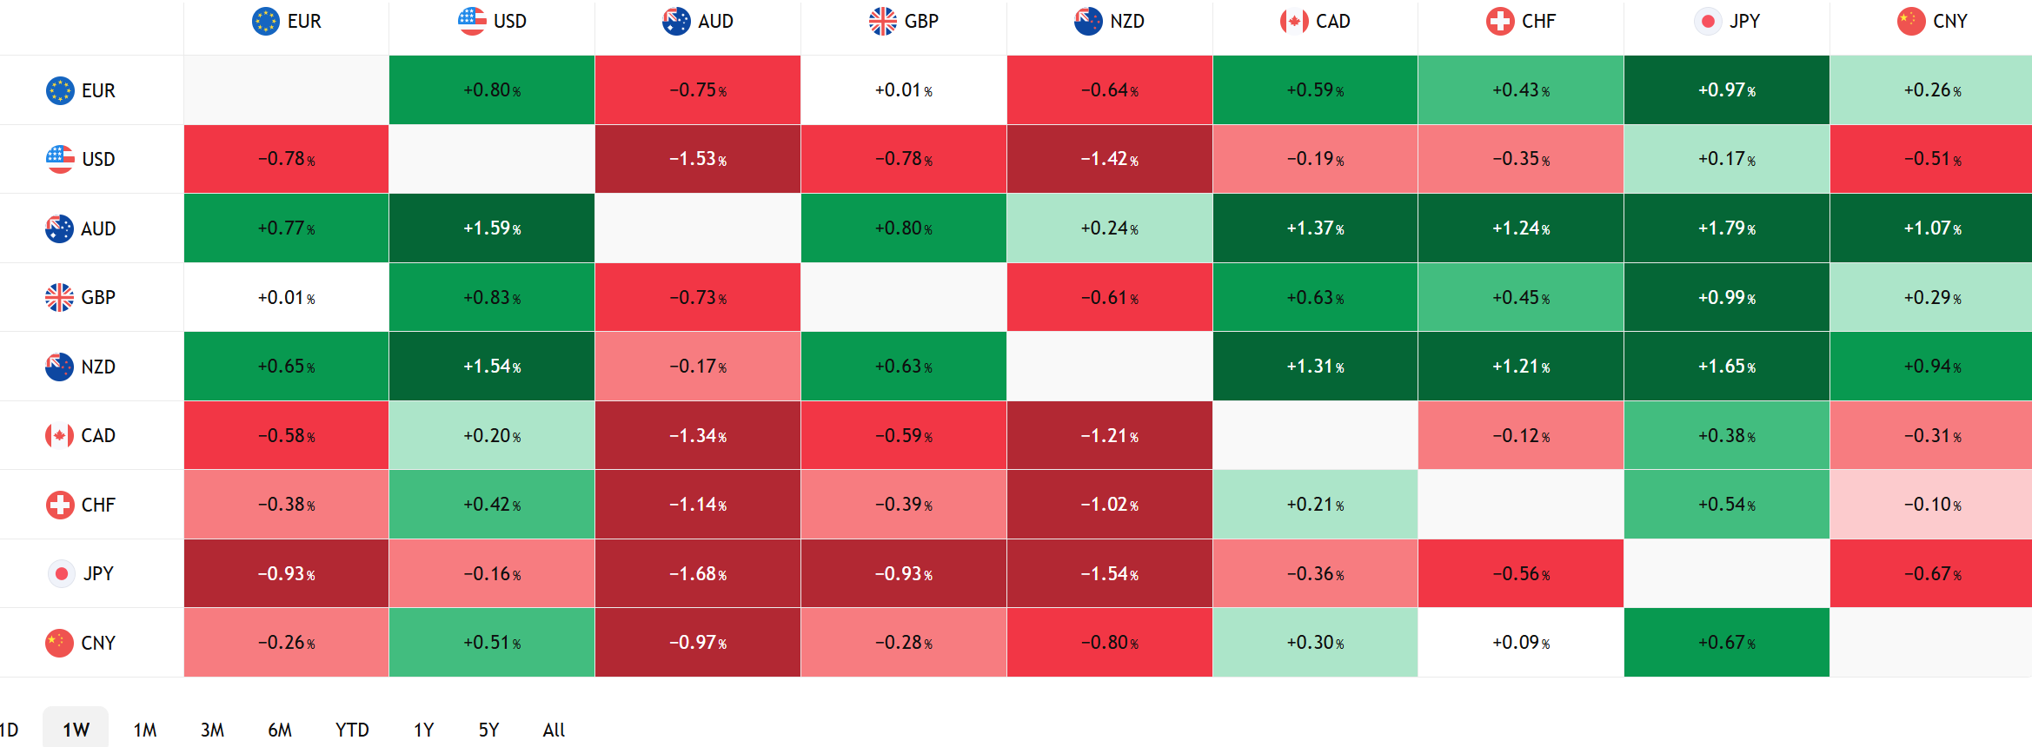Open the JPY to AUD −1.68% cell

point(697,573)
